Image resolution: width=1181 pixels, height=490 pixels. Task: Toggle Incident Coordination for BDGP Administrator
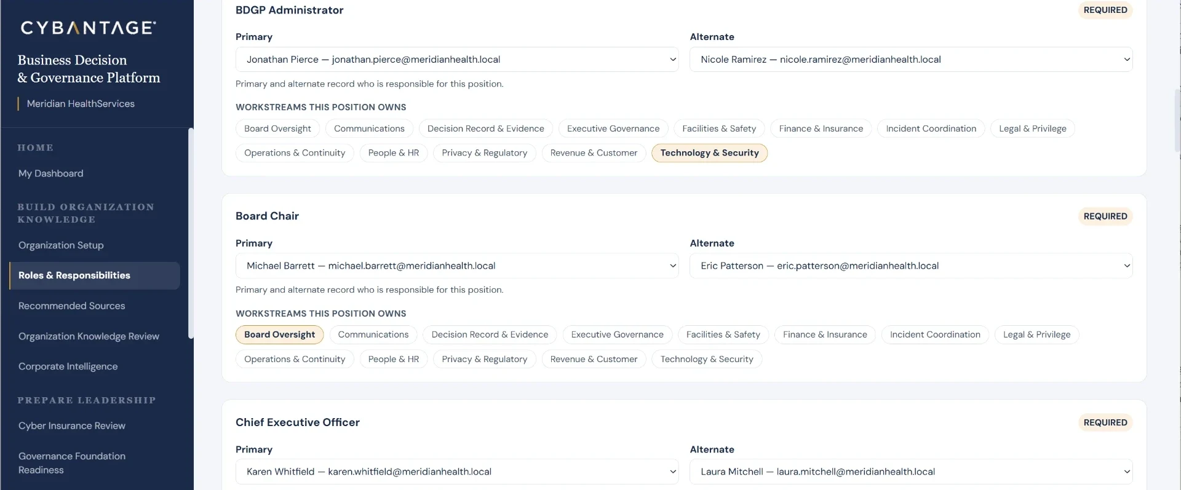931,128
